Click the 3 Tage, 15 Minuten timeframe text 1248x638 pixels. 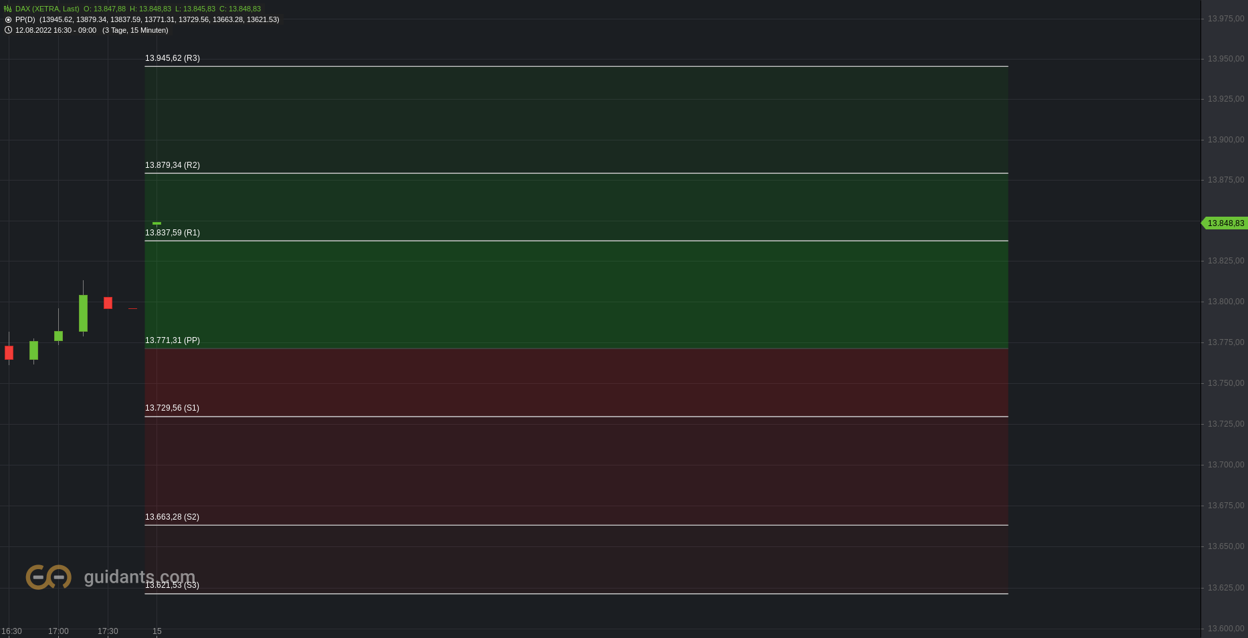tap(135, 30)
